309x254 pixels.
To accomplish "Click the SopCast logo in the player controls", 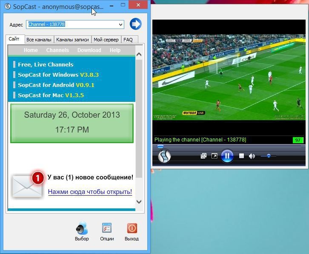I will click(164, 156).
